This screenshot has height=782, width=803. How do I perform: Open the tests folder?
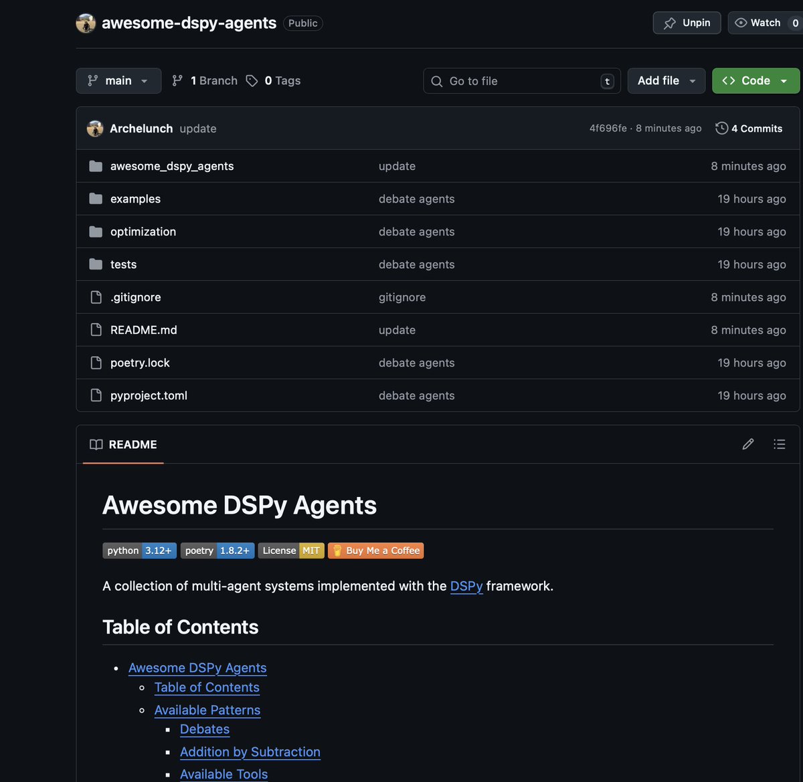[123, 264]
